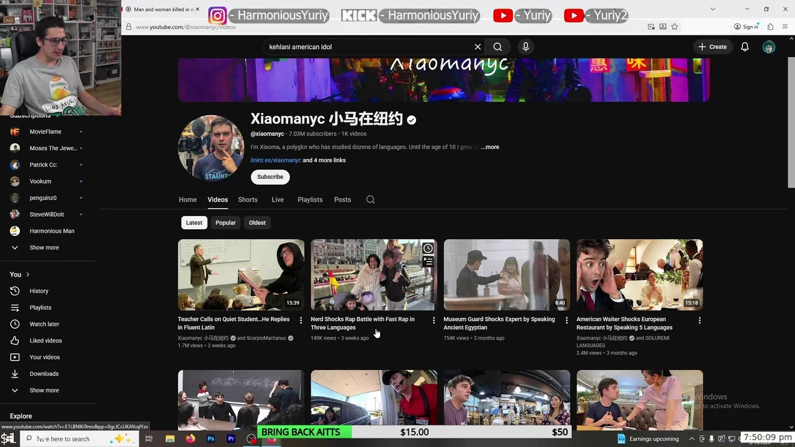Open MovieFlame subscription channel
795x447 pixels.
tap(47, 132)
